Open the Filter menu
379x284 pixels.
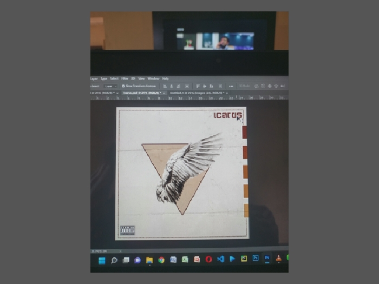click(x=125, y=79)
